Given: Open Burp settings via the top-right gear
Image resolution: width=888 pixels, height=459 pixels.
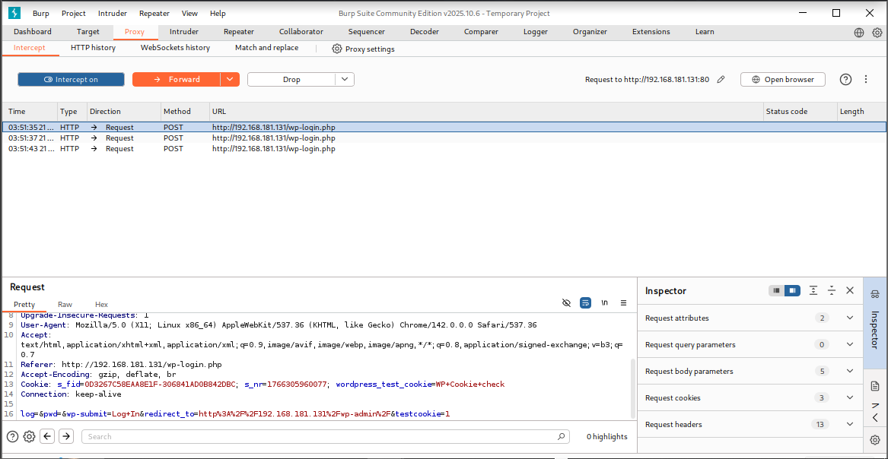Looking at the screenshot, I should (877, 32).
